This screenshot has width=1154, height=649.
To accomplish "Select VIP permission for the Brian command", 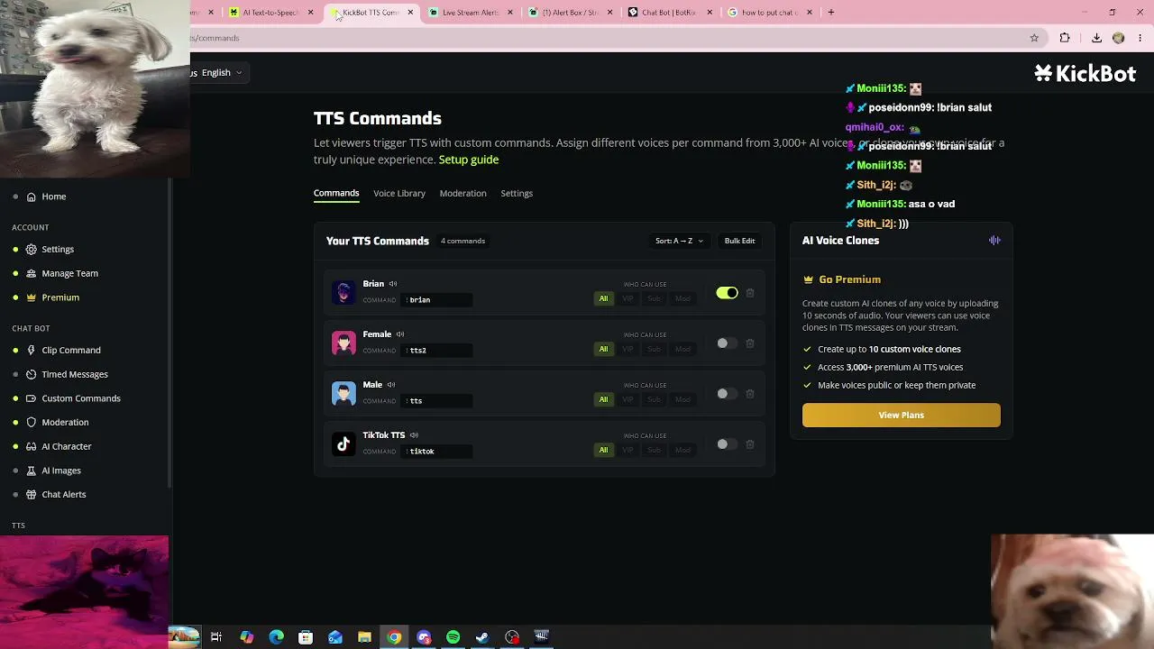I will [628, 299].
